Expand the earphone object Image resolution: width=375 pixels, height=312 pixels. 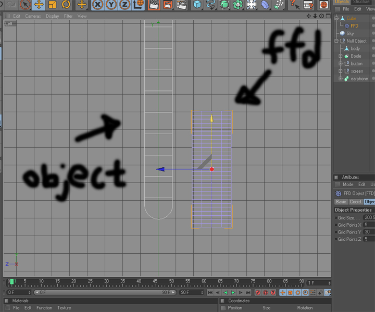pyautogui.click(x=341, y=79)
